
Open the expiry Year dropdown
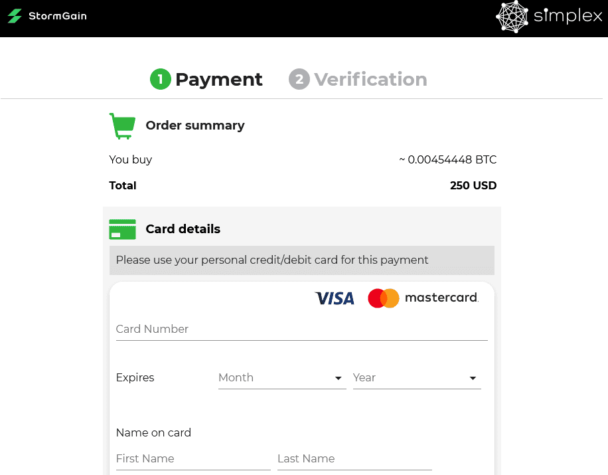pyautogui.click(x=416, y=378)
